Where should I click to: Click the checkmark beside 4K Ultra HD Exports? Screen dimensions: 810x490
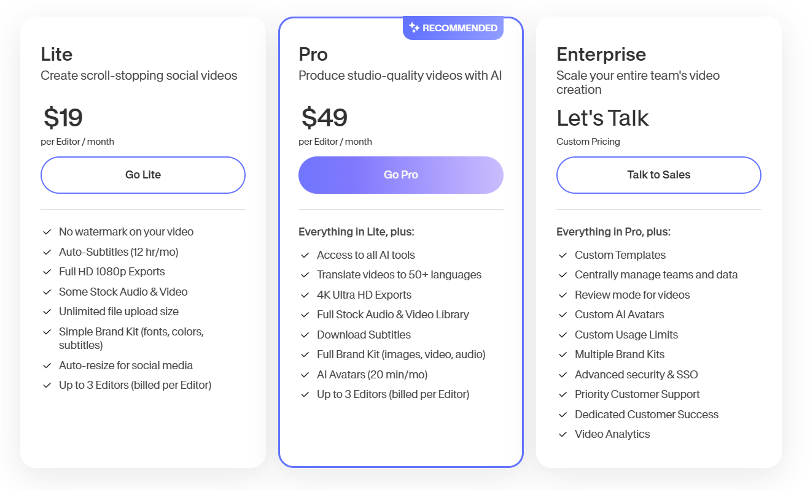(x=305, y=295)
